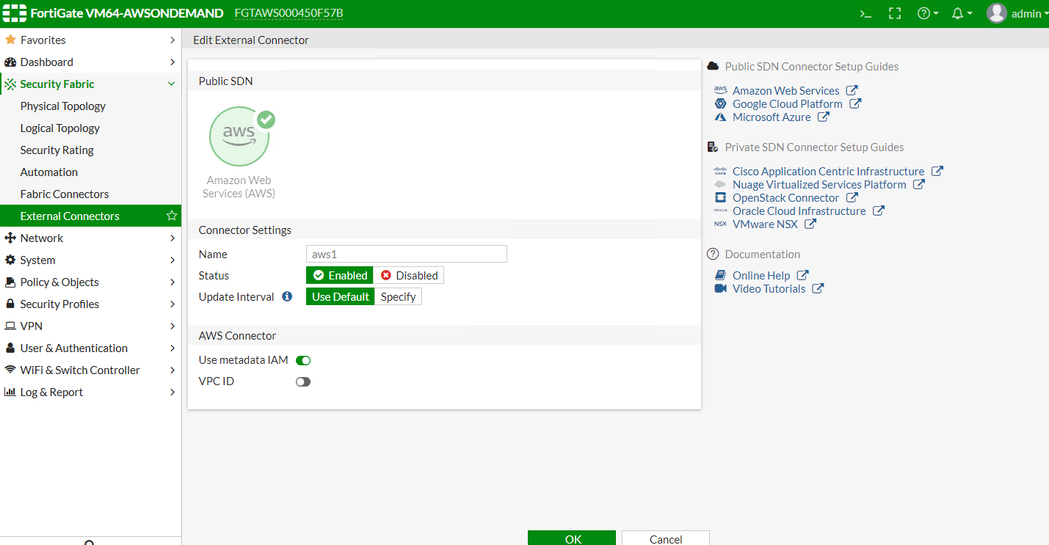
Task: Click the OK button
Action: pos(572,538)
